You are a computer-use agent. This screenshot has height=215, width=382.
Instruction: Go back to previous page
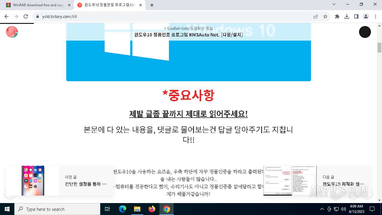(x=7, y=16)
